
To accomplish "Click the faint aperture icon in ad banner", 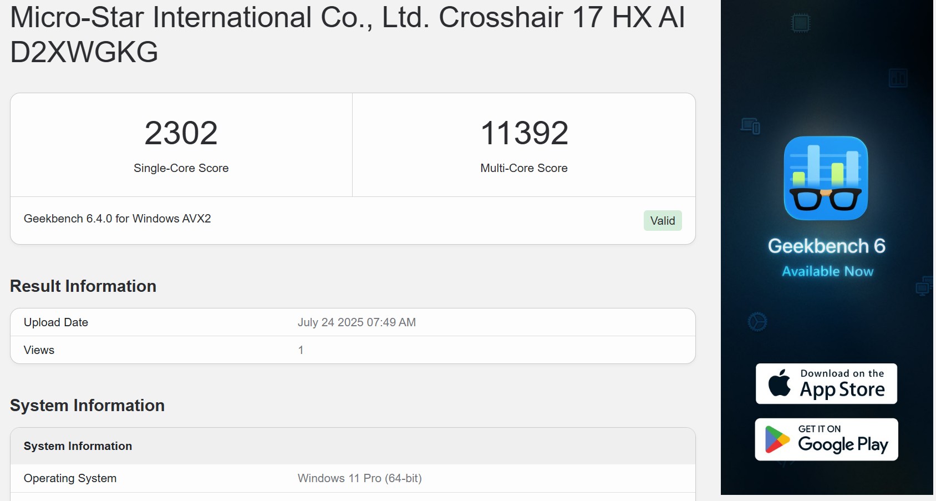I will click(757, 322).
